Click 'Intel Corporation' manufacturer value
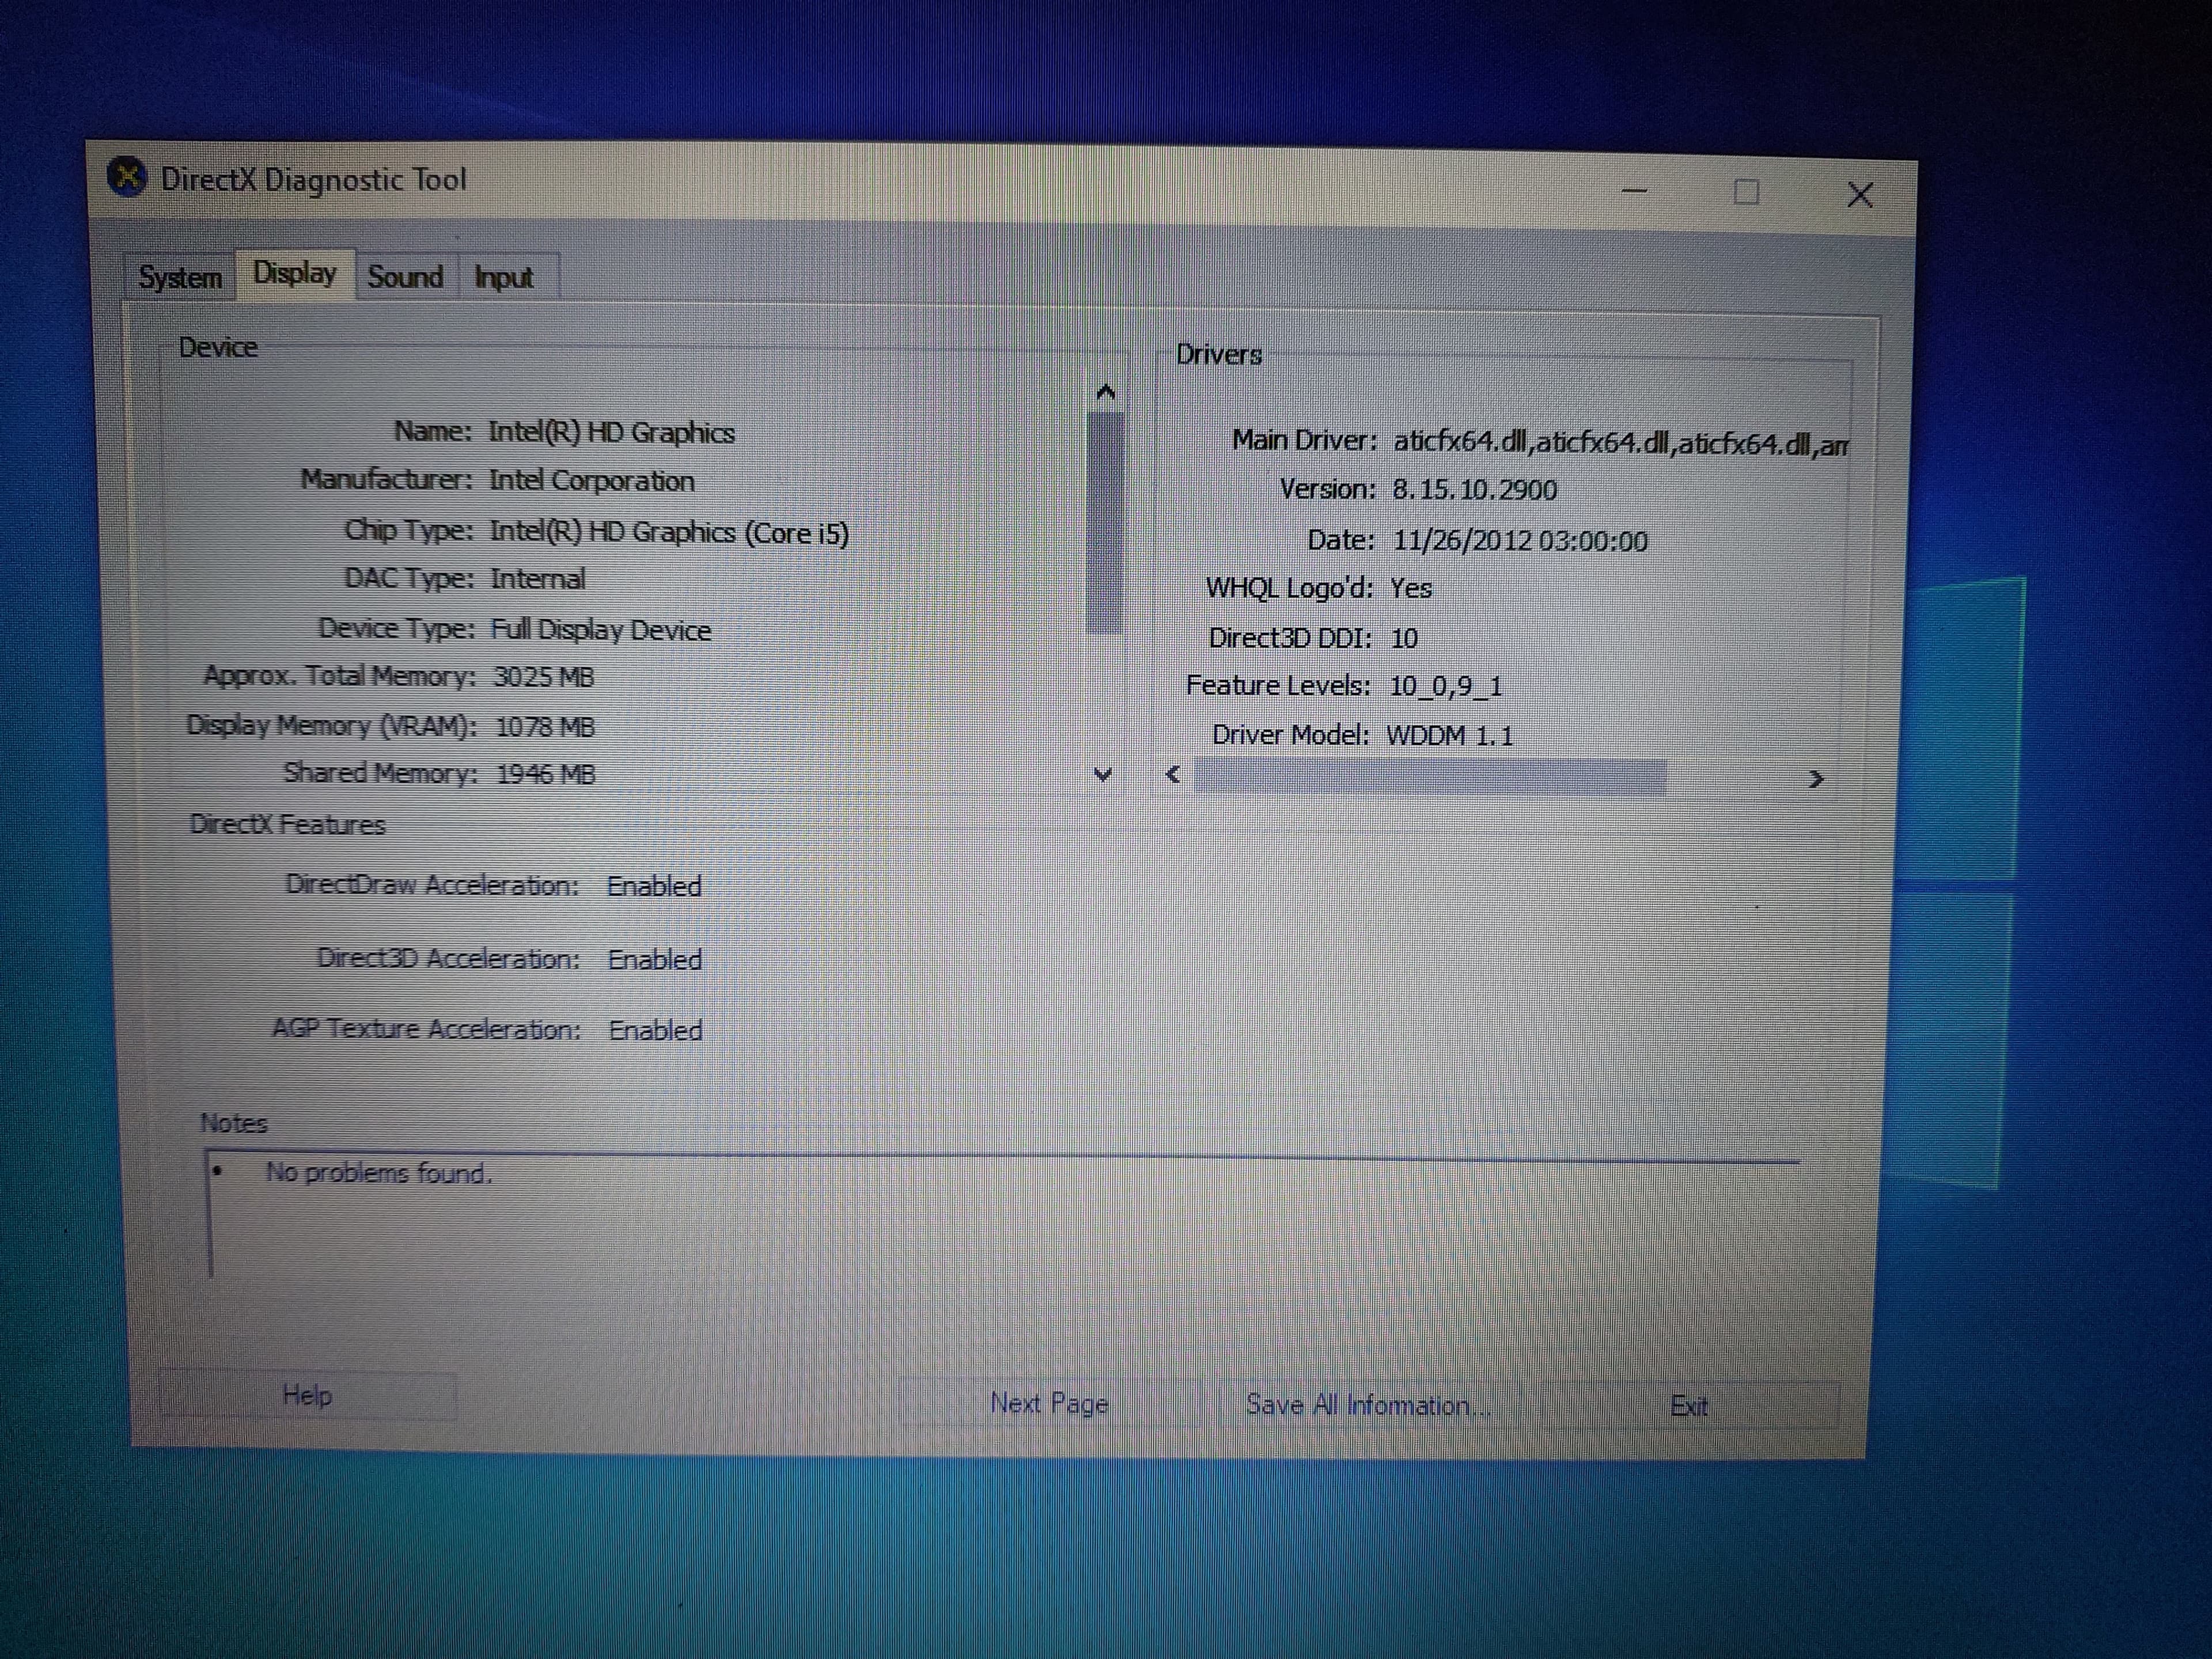The width and height of the screenshot is (2212, 1659). [591, 481]
